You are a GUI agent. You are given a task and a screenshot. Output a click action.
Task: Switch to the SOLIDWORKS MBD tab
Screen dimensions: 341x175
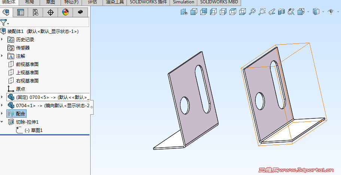(219, 2)
